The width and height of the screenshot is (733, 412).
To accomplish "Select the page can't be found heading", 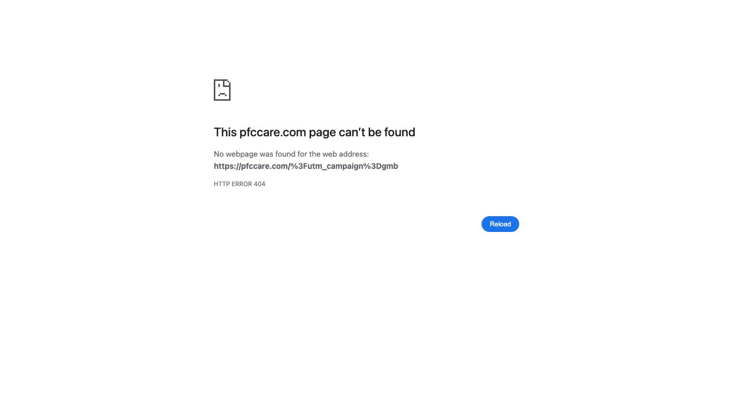I will (315, 132).
